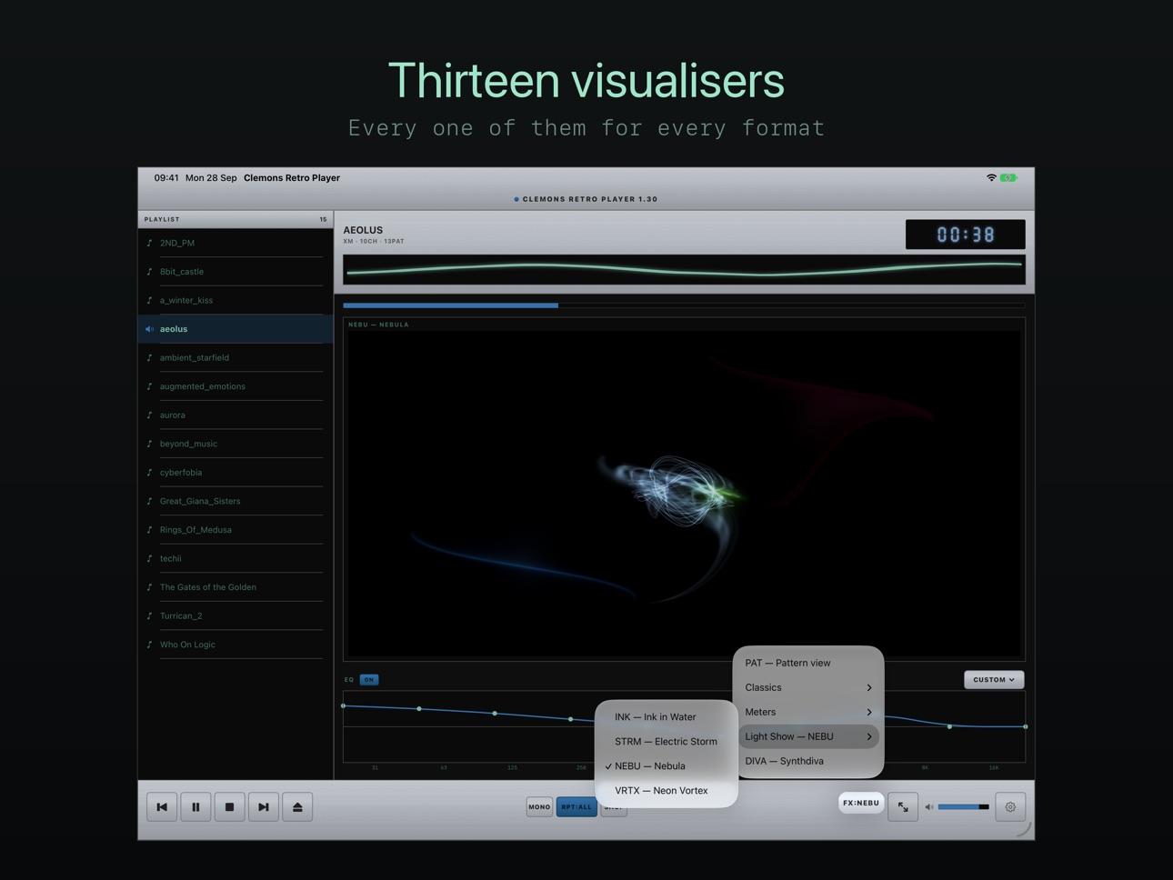This screenshot has height=880, width=1173.
Task: Play aurora track
Action: [x=236, y=415]
